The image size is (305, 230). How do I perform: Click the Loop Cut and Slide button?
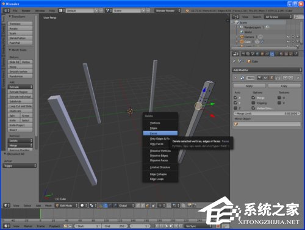(x=20, y=106)
